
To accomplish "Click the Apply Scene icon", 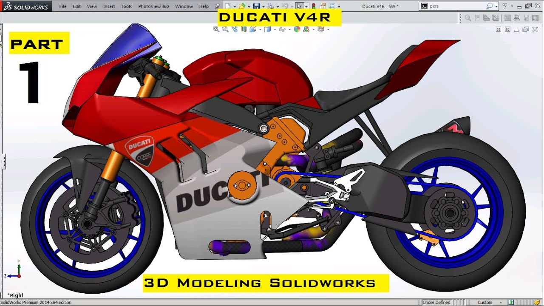I will (x=306, y=29).
